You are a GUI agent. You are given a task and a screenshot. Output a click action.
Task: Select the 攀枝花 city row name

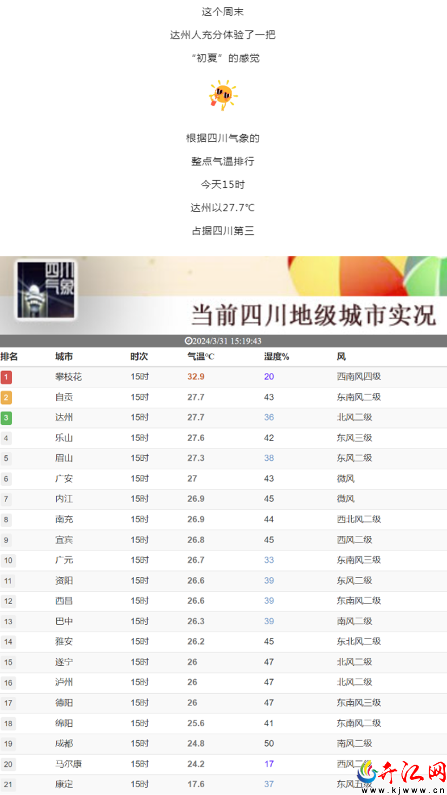point(68,377)
